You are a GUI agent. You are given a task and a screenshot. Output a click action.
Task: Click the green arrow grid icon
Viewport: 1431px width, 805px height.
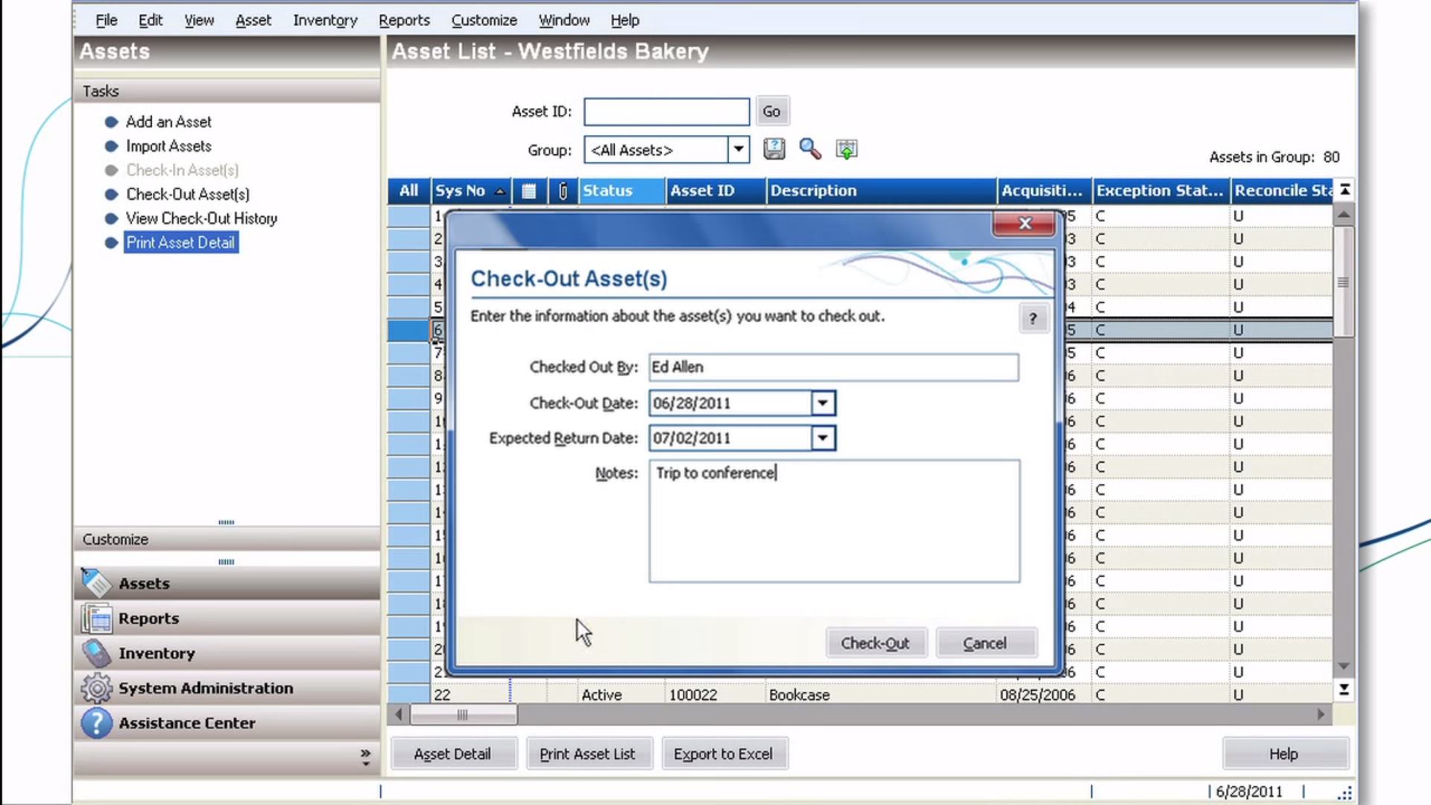pos(846,149)
